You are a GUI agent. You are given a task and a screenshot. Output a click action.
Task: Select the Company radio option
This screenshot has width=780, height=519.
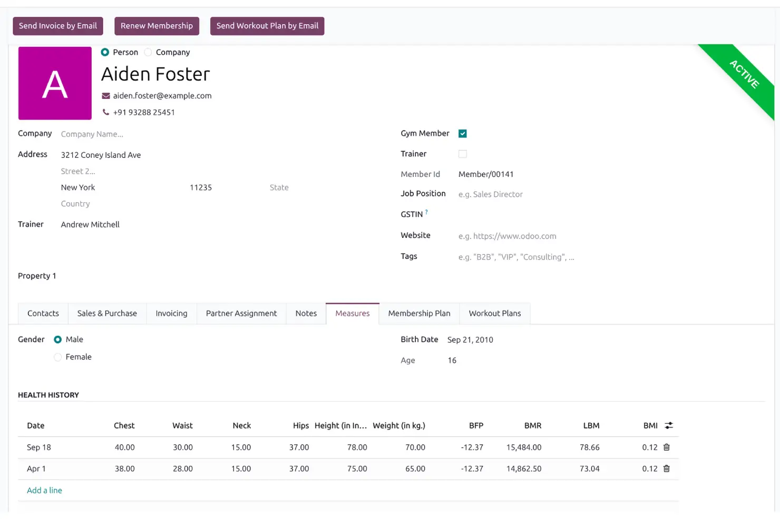[x=148, y=52]
